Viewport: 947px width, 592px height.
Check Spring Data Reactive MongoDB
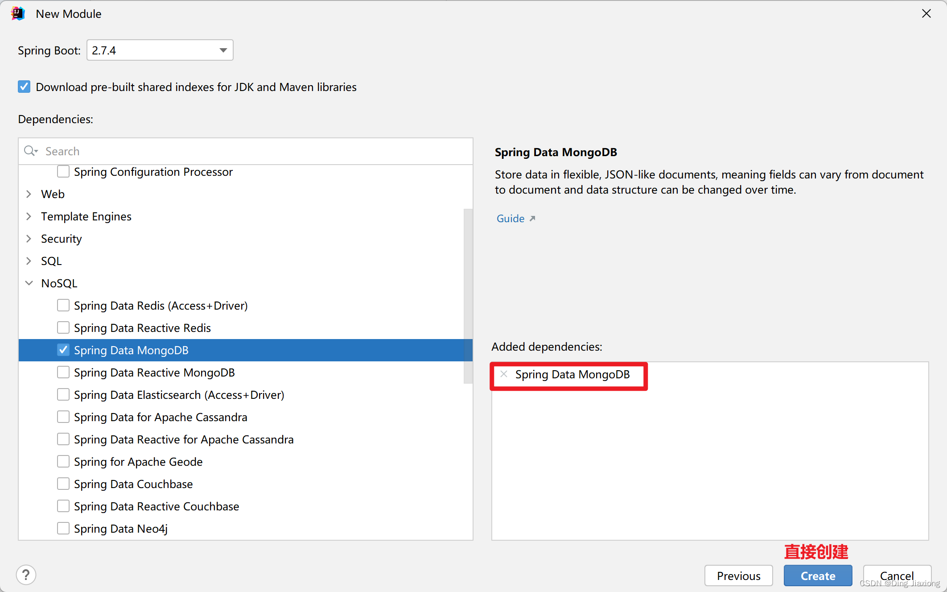point(63,373)
